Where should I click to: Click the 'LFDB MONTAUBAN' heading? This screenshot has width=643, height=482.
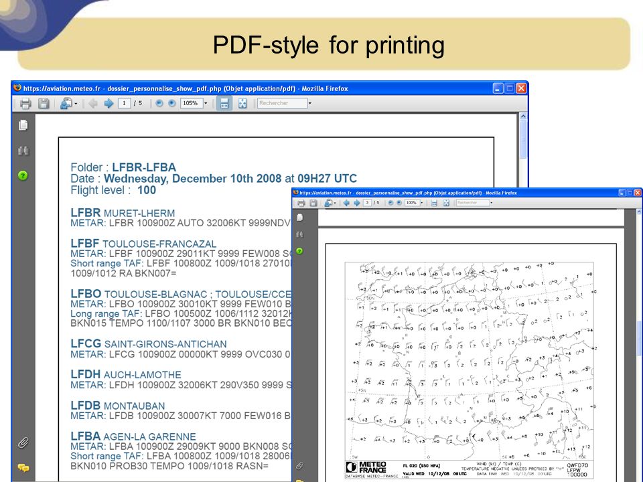(x=118, y=406)
